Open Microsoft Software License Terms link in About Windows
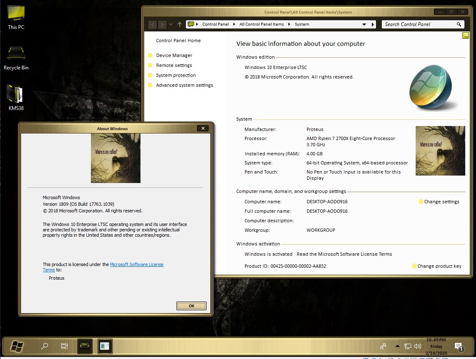The height and width of the screenshot is (359, 476). pyautogui.click(x=136, y=265)
